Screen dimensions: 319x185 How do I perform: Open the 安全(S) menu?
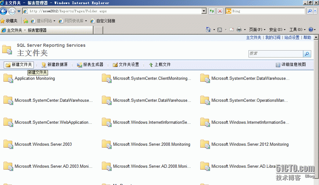tap(277, 30)
